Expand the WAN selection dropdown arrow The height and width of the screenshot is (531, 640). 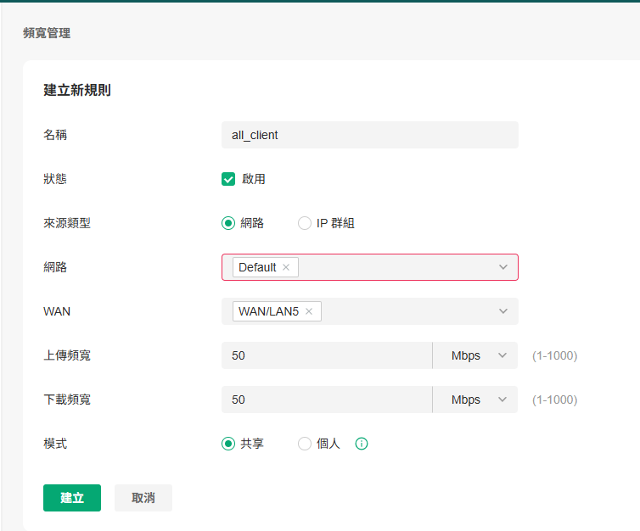[x=503, y=311]
